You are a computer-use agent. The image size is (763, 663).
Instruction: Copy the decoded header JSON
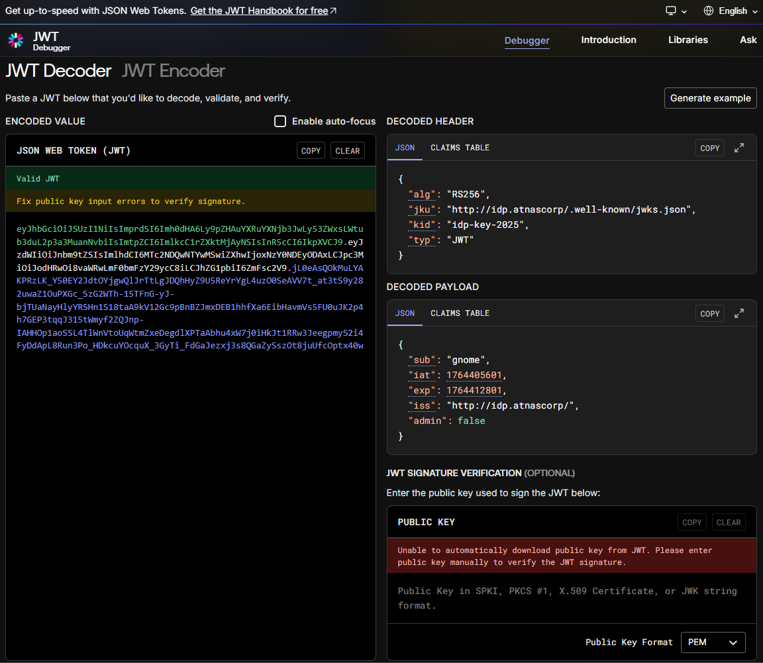pos(709,148)
